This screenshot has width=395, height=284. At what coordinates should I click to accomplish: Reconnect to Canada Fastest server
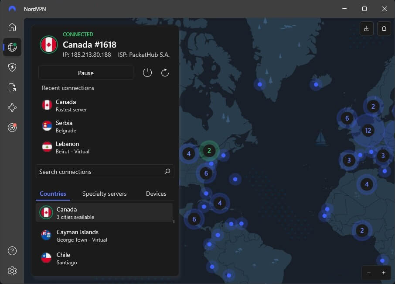(x=105, y=105)
